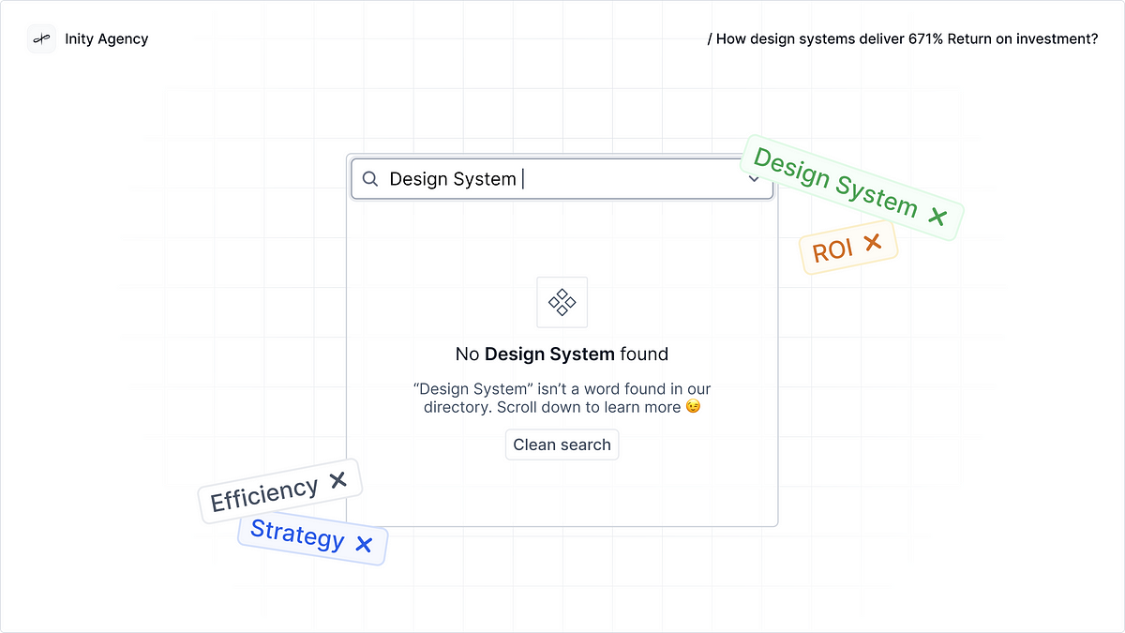The height and width of the screenshot is (633, 1125).
Task: Remove the green Design System tag
Action: pyautogui.click(x=937, y=216)
